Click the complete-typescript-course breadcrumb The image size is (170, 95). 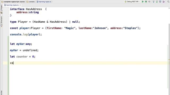13,2
